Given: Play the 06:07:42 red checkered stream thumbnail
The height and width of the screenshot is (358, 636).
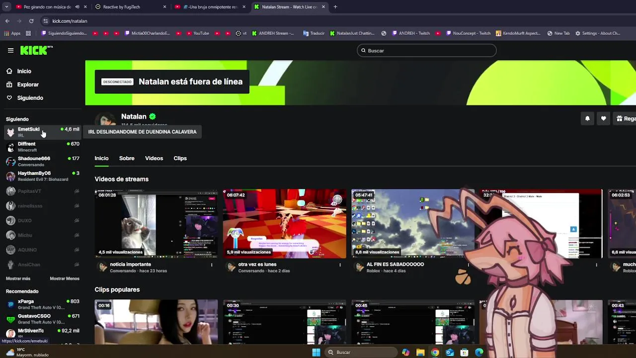Looking at the screenshot, I should (x=285, y=224).
